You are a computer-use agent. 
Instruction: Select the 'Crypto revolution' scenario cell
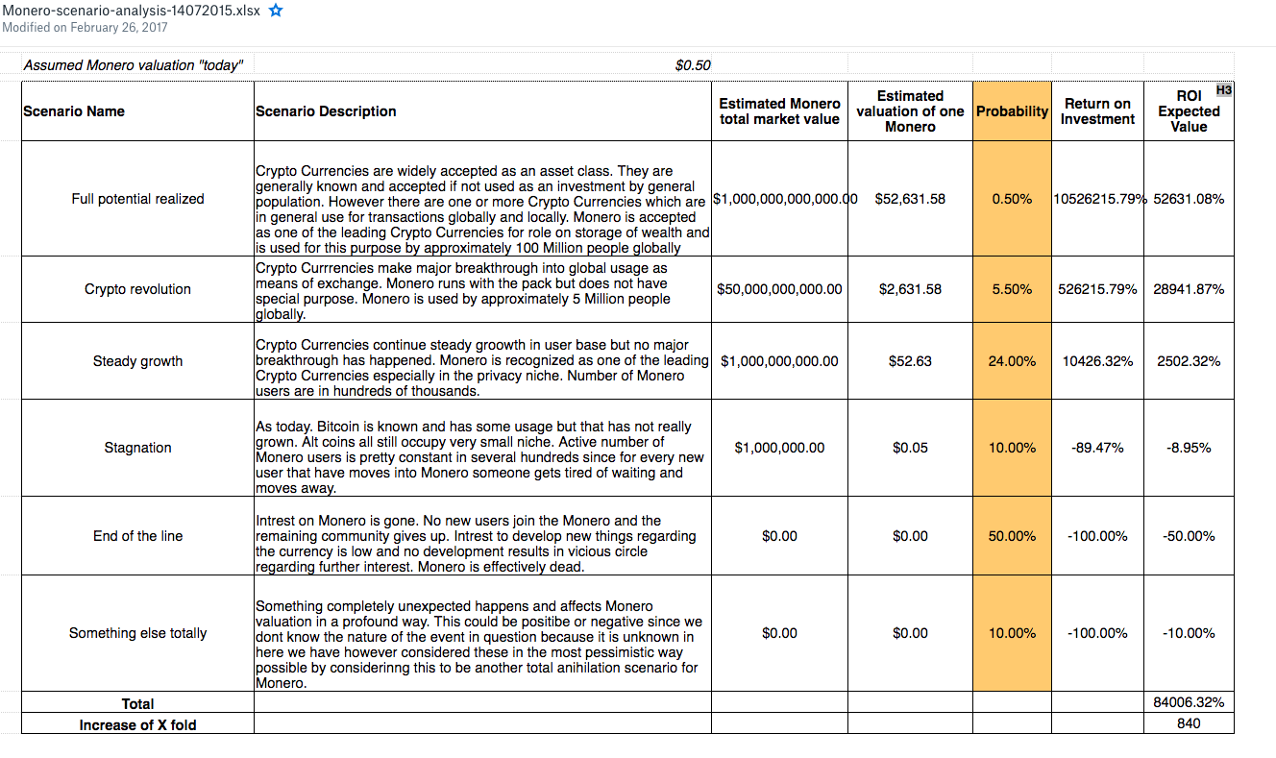click(x=137, y=289)
